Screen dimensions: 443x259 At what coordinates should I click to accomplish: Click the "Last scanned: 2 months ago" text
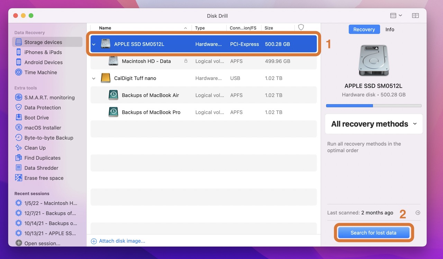coord(360,213)
